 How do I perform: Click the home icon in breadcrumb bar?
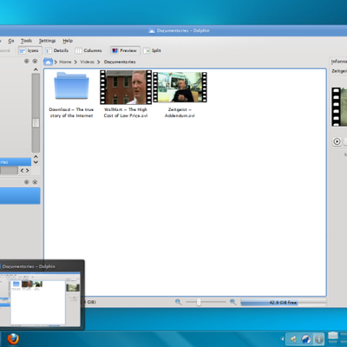point(48,62)
